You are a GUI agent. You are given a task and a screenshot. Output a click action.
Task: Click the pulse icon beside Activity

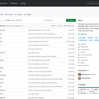click(79, 52)
